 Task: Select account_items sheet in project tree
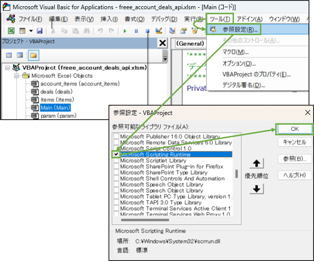80,84
